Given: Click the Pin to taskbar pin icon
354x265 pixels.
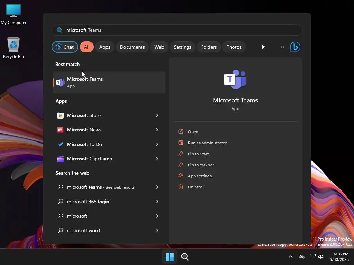Looking at the screenshot, I should point(181,165).
